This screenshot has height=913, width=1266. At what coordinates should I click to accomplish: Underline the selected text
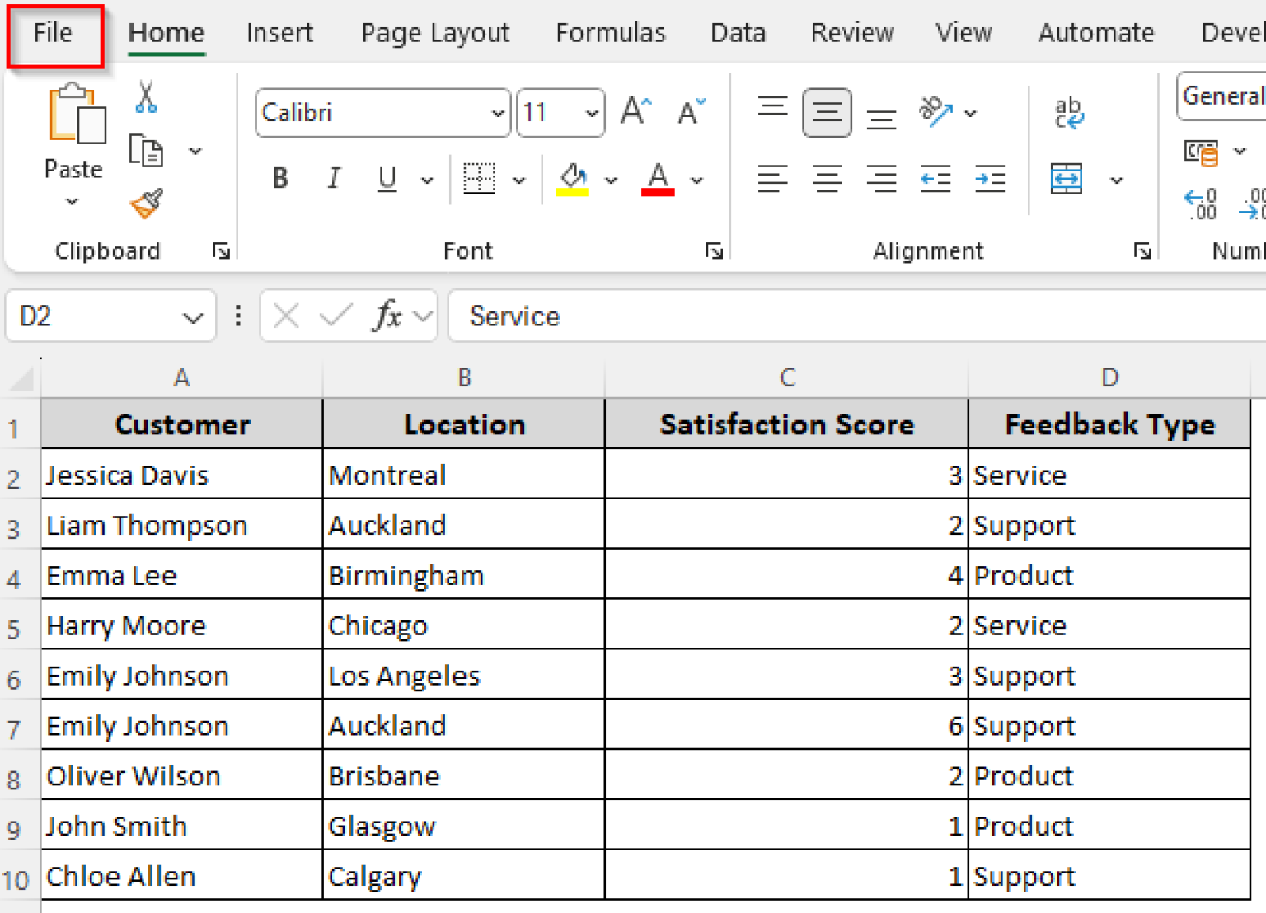pos(387,178)
